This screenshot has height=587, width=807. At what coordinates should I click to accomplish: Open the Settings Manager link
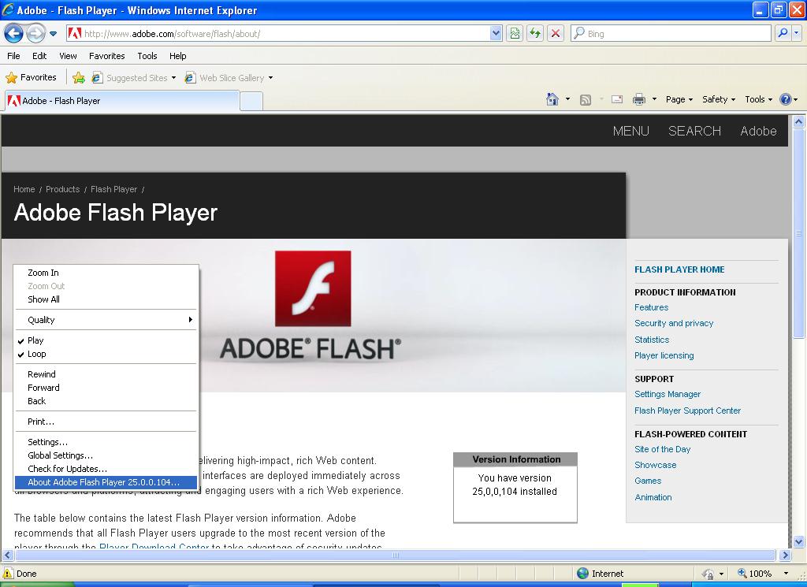click(668, 394)
